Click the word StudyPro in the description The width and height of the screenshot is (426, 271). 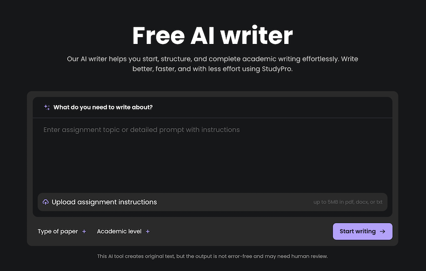click(x=277, y=70)
